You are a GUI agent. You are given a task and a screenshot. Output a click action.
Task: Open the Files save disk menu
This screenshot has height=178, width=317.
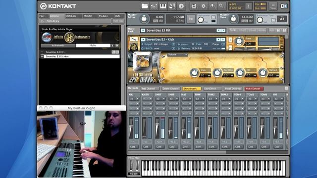tap(194, 6)
